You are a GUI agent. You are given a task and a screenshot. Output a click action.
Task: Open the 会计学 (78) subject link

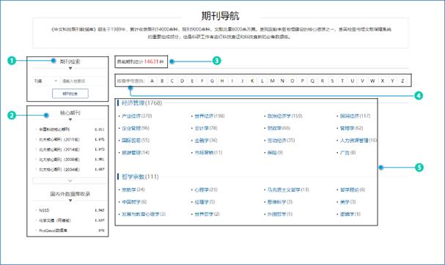pyautogui.click(x=206, y=128)
